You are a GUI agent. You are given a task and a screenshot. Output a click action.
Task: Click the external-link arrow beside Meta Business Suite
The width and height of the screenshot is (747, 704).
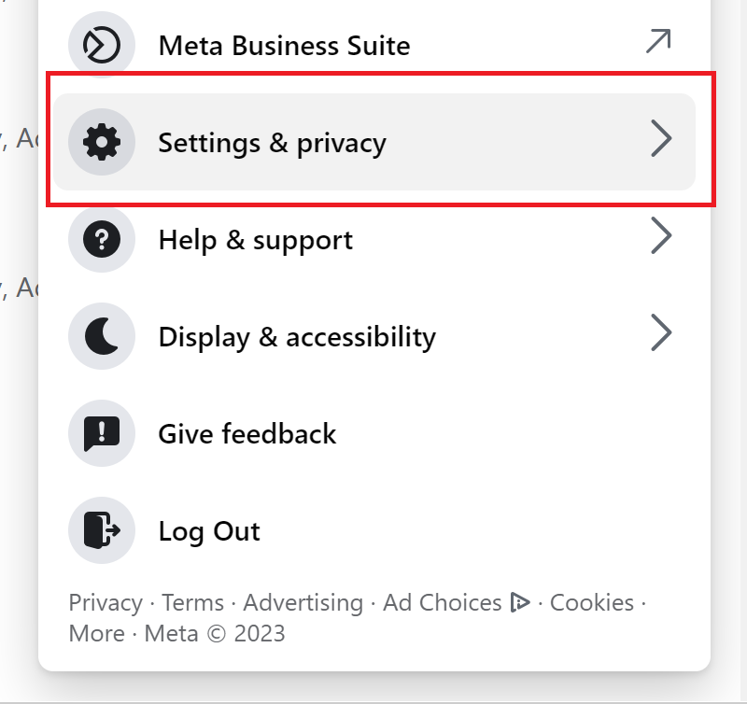coord(658,41)
